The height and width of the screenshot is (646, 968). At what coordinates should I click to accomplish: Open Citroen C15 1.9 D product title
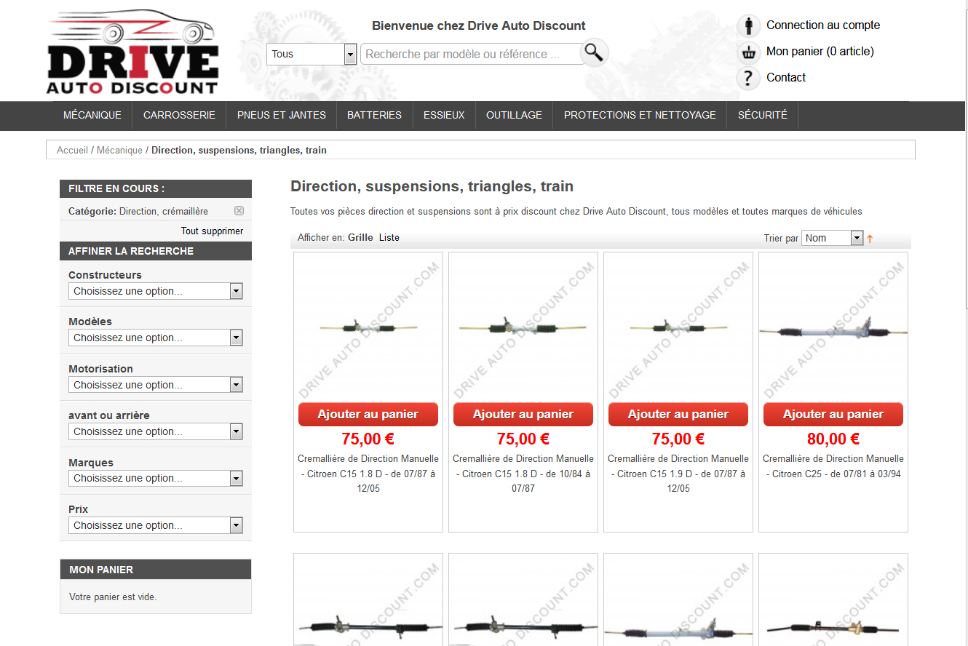pyautogui.click(x=678, y=474)
